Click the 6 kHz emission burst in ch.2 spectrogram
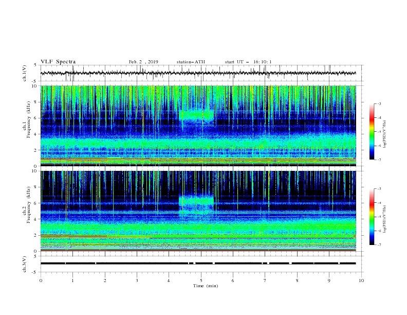This screenshot has width=407, height=315. pyautogui.click(x=196, y=204)
